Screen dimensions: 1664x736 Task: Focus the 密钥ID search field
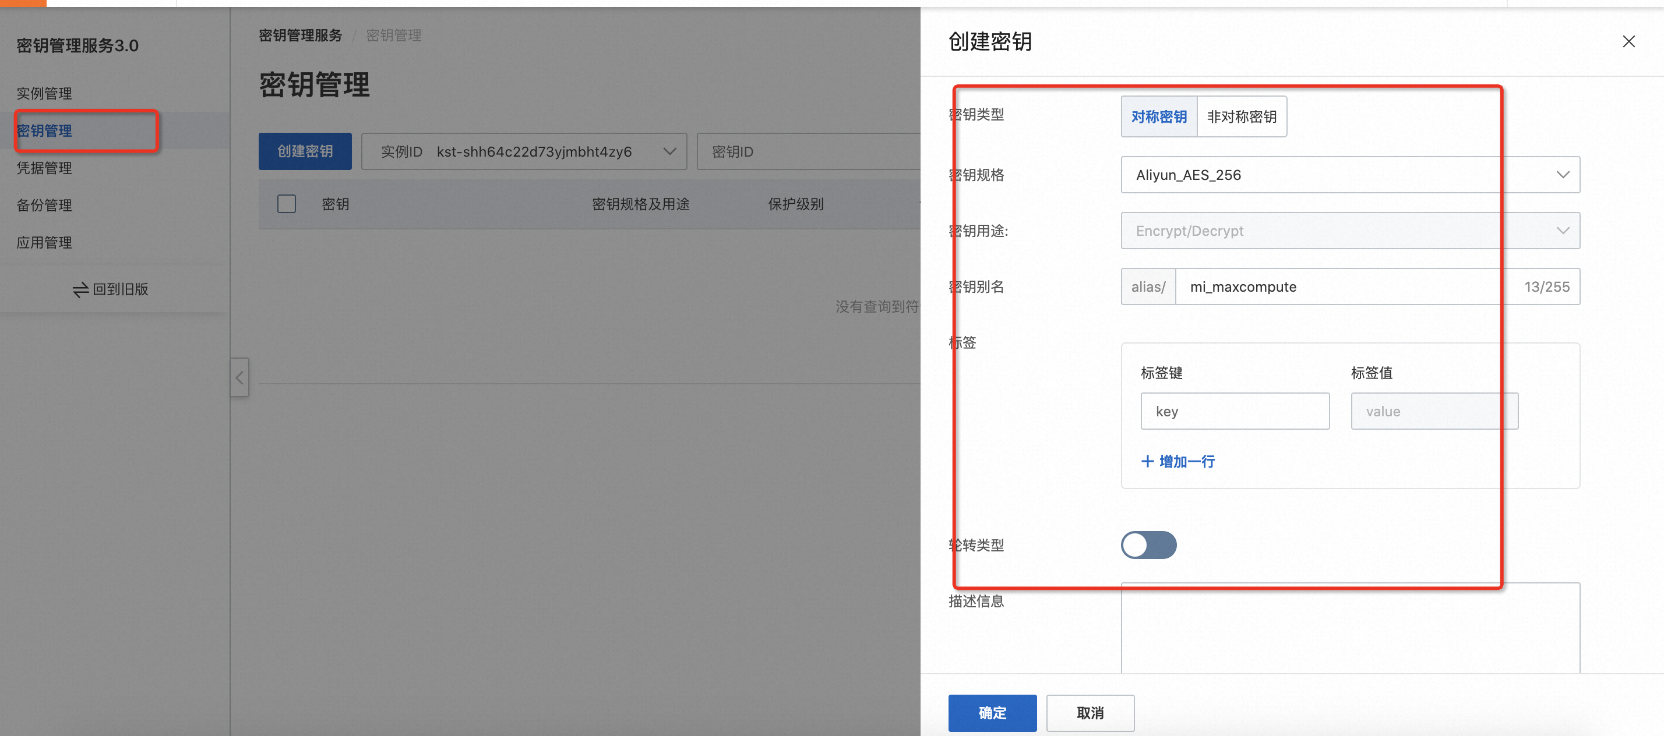tap(809, 152)
